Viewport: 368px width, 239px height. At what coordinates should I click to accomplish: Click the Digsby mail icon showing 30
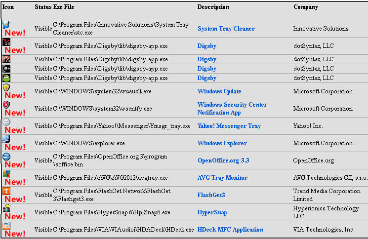(x=6, y=59)
